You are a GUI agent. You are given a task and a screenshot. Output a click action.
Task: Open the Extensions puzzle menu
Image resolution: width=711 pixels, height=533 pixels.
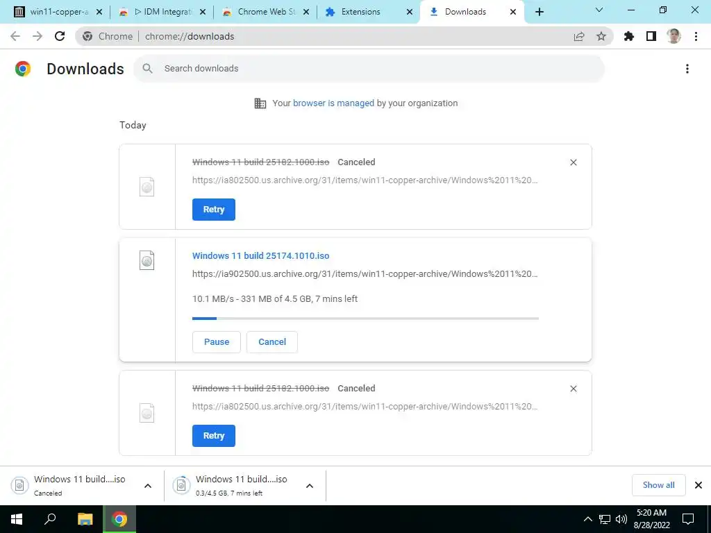(x=629, y=36)
